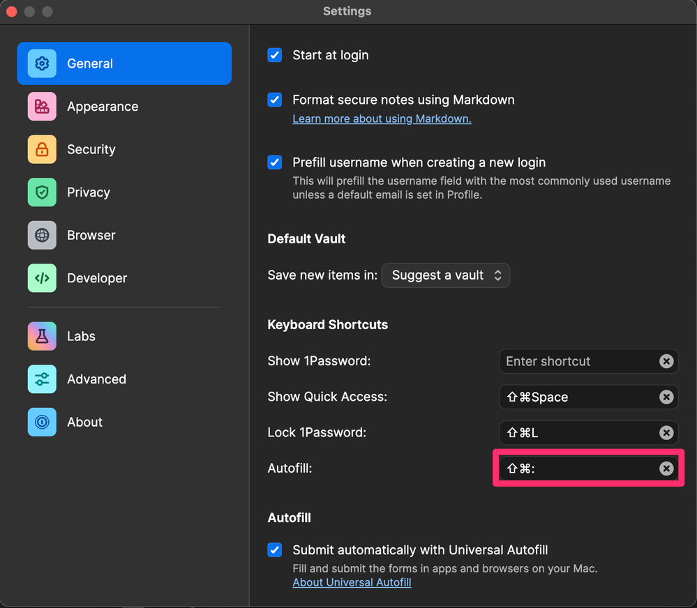Uncheck Format secure notes using Markdown
Image resolution: width=697 pixels, height=608 pixels.
(x=275, y=100)
